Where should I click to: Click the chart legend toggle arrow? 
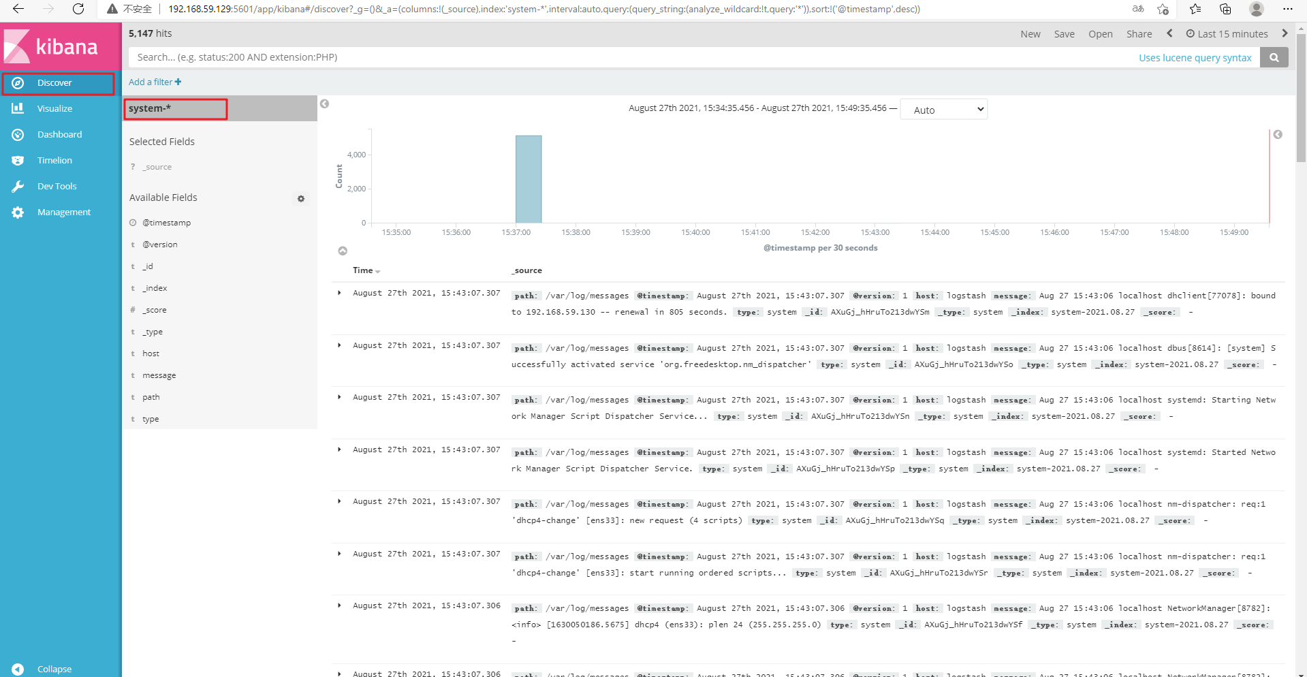pyautogui.click(x=1278, y=135)
